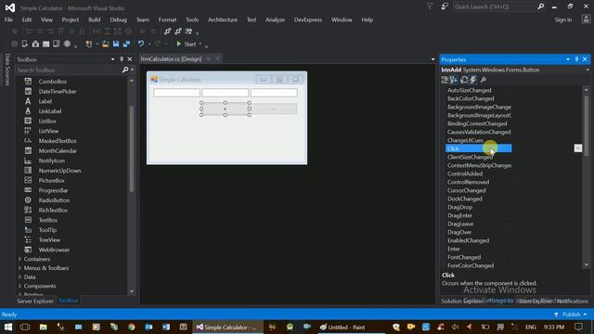The height and width of the screenshot is (334, 594).
Task: Open the Architecture menu
Action: point(223,19)
